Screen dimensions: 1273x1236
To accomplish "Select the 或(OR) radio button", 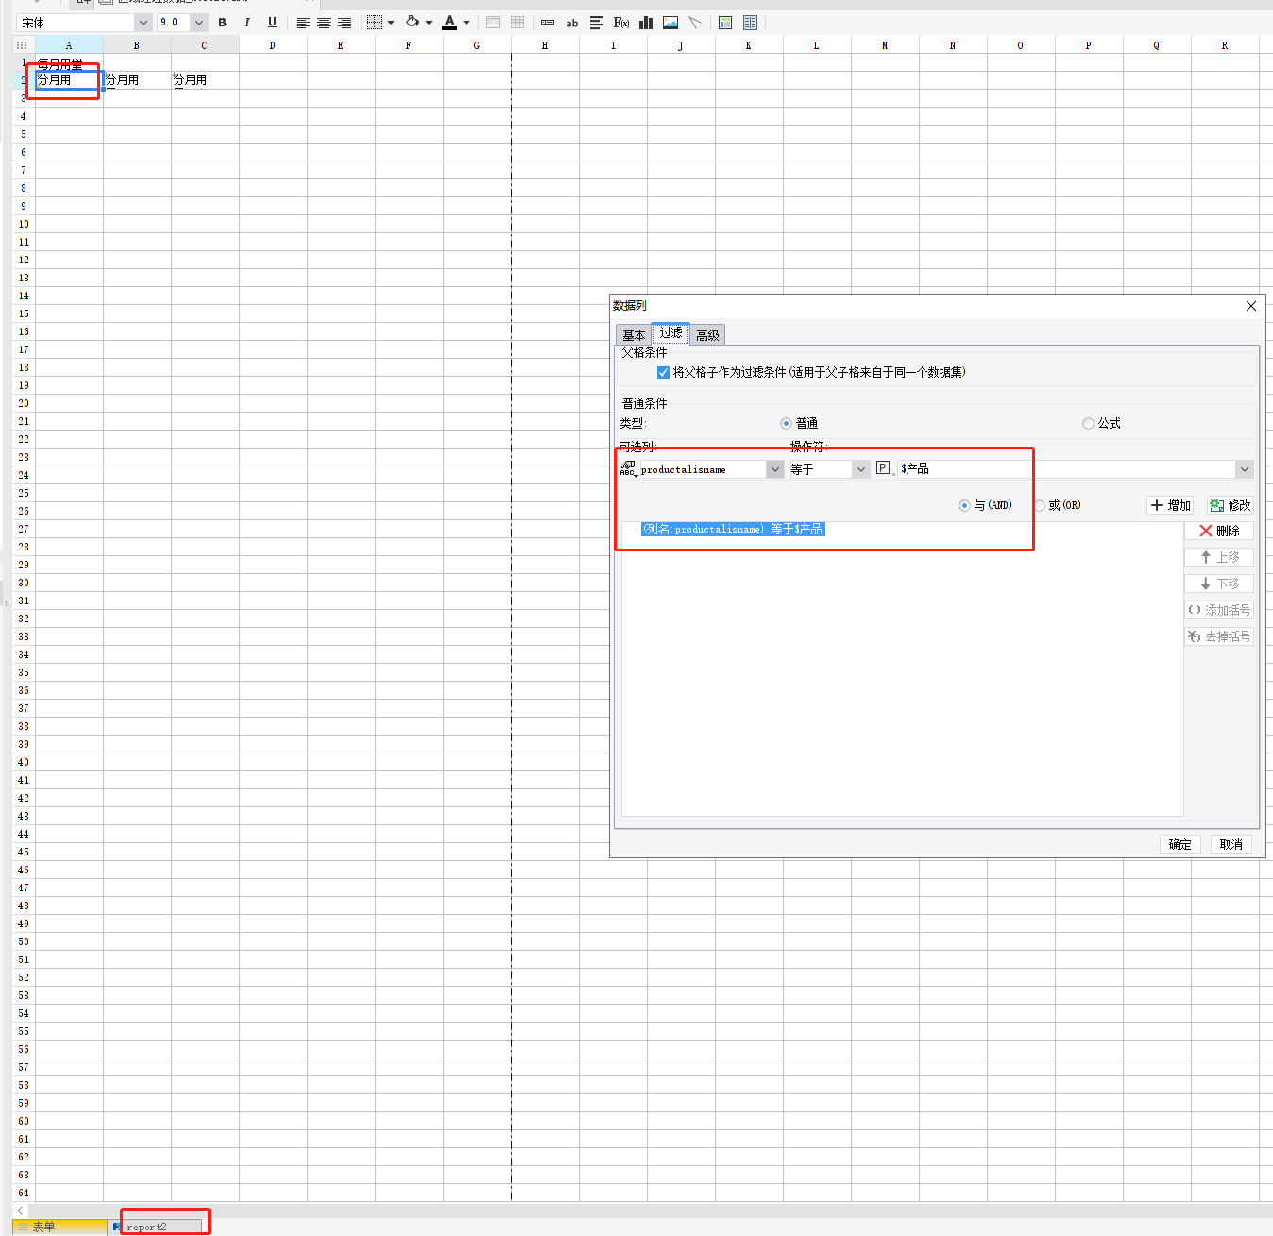I will (1039, 505).
